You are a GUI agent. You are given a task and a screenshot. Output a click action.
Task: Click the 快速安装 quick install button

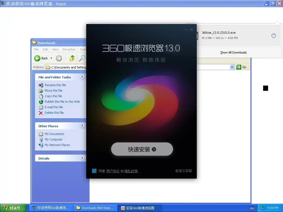tap(142, 149)
